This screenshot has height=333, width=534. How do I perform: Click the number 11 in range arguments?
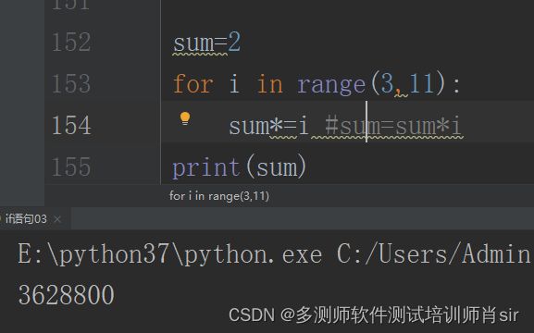click(422, 84)
